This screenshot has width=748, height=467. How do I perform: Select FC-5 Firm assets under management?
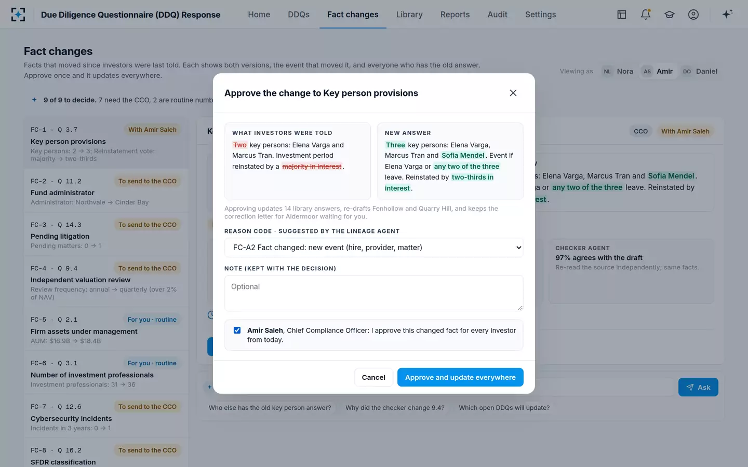pyautogui.click(x=106, y=329)
